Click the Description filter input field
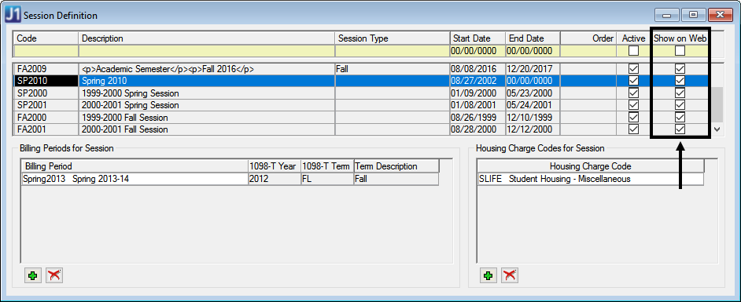This screenshot has height=302, width=741. click(207, 51)
